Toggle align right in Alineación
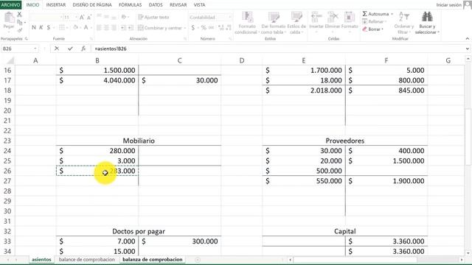 tap(114, 28)
